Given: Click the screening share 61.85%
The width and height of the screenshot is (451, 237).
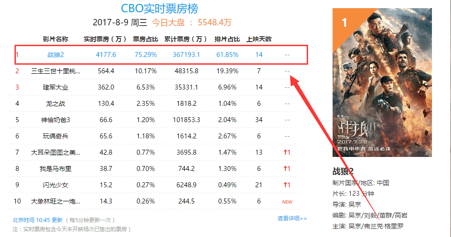Looking at the screenshot, I should [227, 55].
